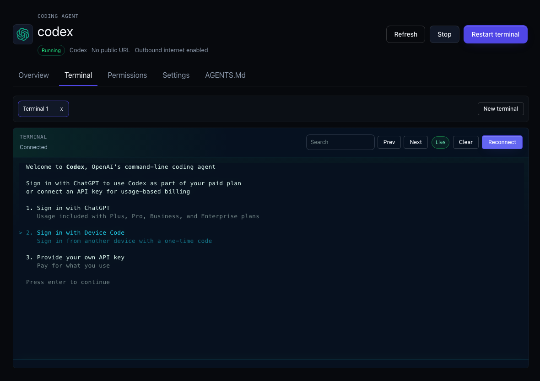Click the Refresh button
This screenshot has width=540, height=381.
[x=405, y=34]
